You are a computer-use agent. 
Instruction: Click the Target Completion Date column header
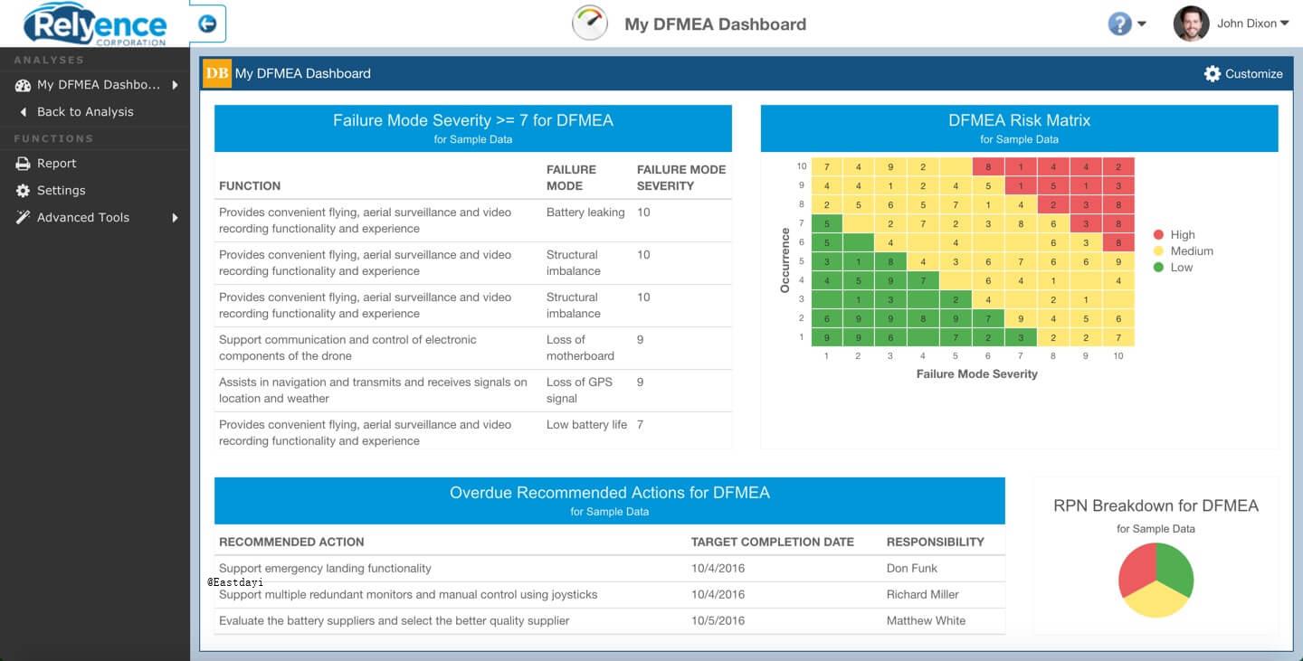773,542
